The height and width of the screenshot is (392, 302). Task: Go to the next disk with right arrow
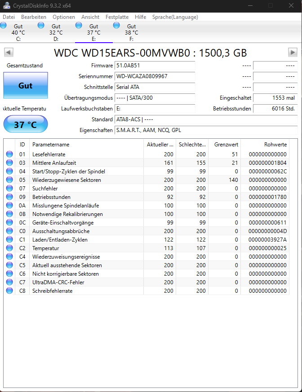click(x=293, y=53)
